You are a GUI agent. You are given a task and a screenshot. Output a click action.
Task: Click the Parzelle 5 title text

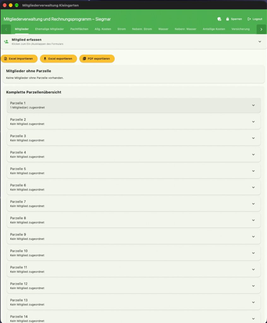point(18,169)
